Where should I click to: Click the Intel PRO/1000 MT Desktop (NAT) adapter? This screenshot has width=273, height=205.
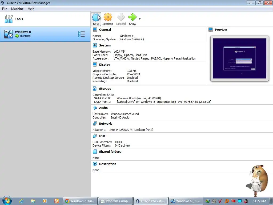131,130
